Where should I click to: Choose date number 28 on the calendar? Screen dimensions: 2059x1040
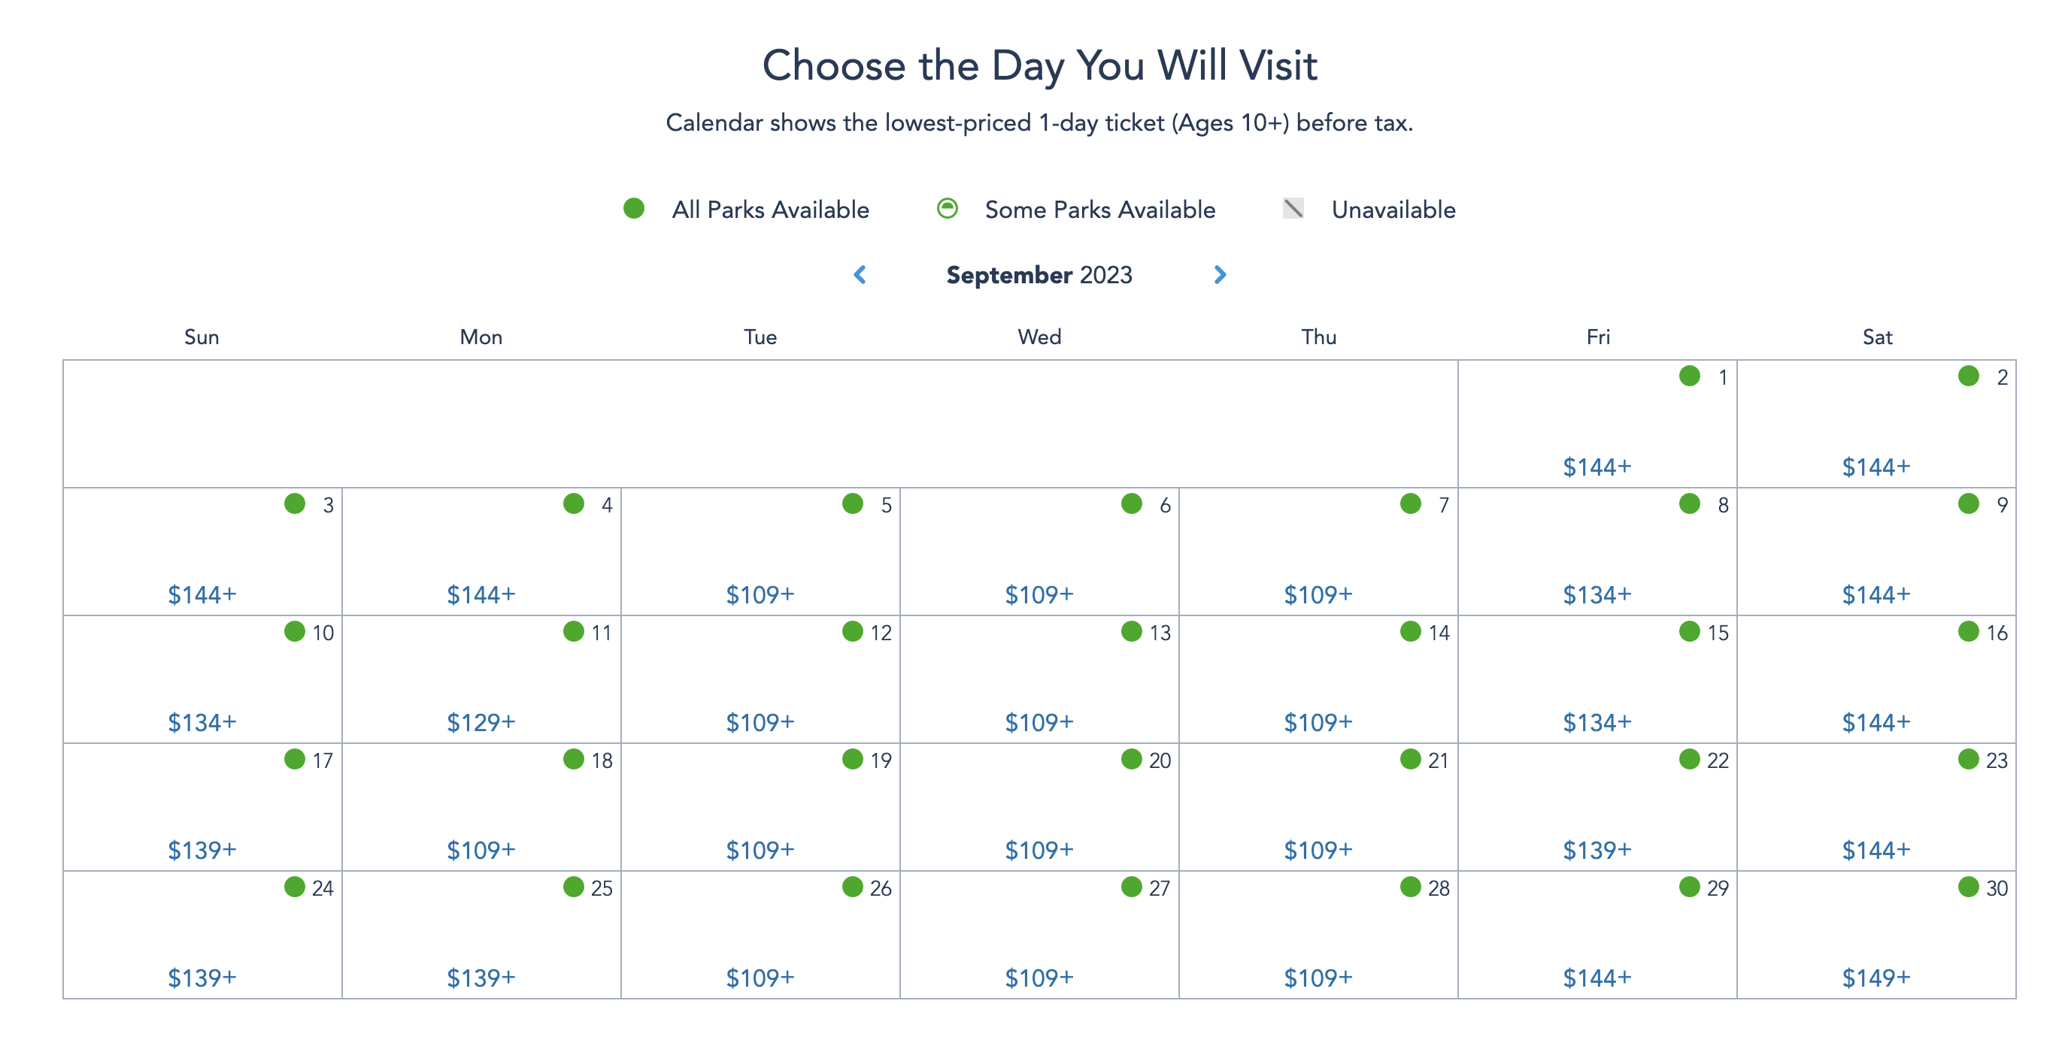click(1438, 888)
